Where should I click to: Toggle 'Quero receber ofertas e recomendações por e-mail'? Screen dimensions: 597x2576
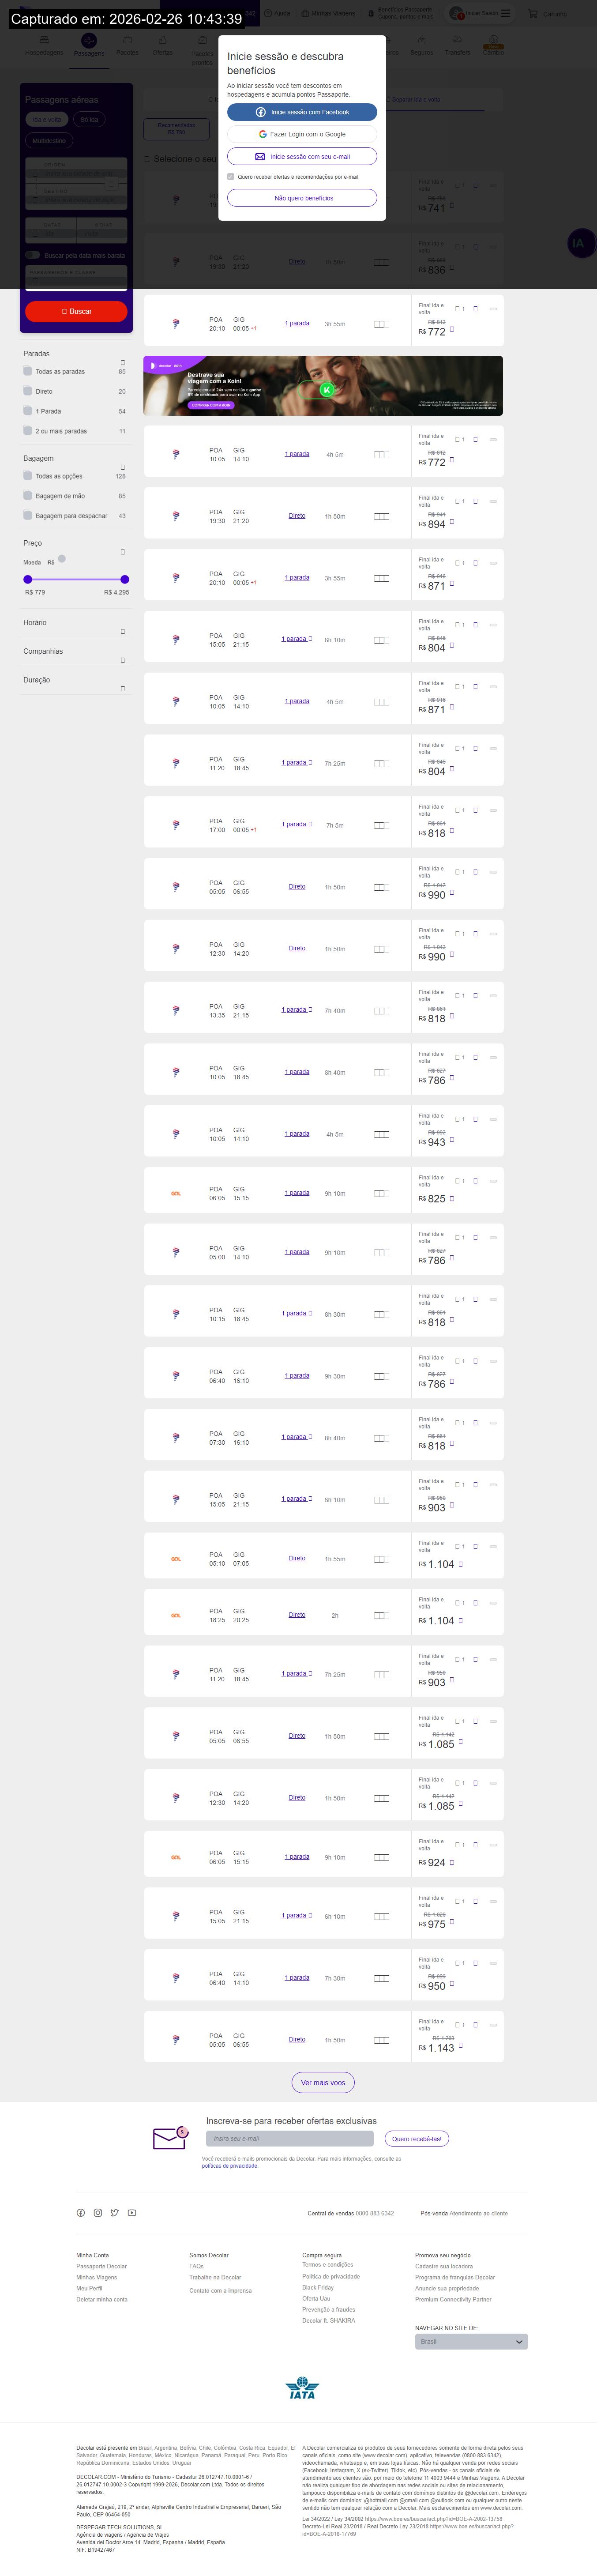(x=231, y=177)
